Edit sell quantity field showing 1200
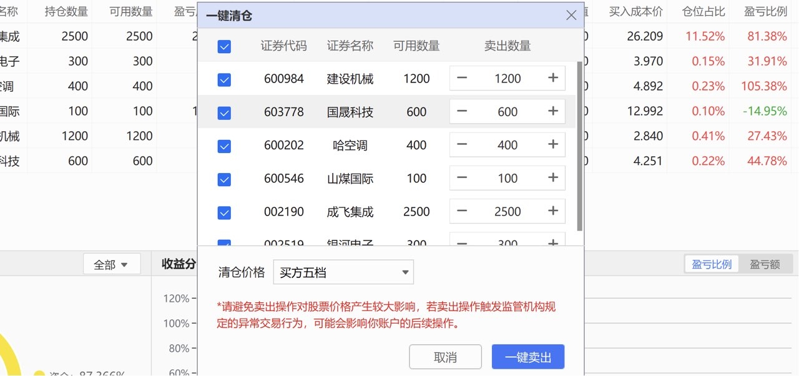Image resolution: width=799 pixels, height=376 pixels. coord(507,78)
